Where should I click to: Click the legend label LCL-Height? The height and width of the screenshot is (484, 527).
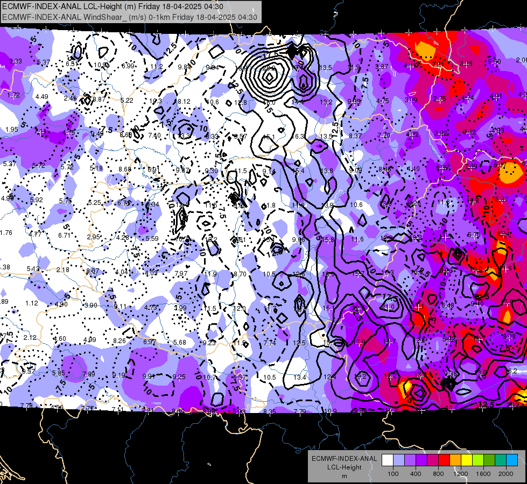pyautogui.click(x=344, y=467)
